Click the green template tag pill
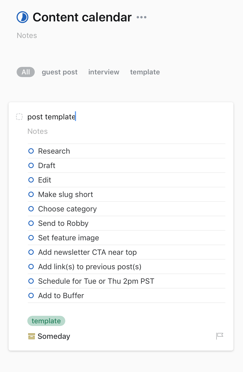 [x=46, y=321]
